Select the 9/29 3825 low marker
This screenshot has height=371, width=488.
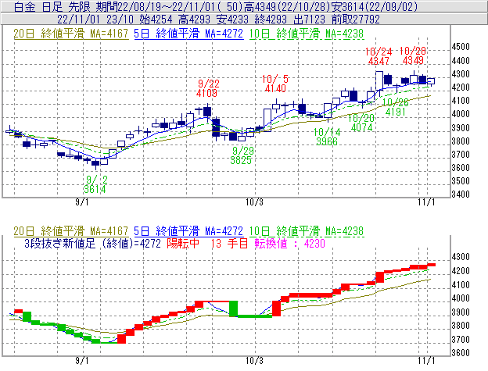tap(242, 155)
